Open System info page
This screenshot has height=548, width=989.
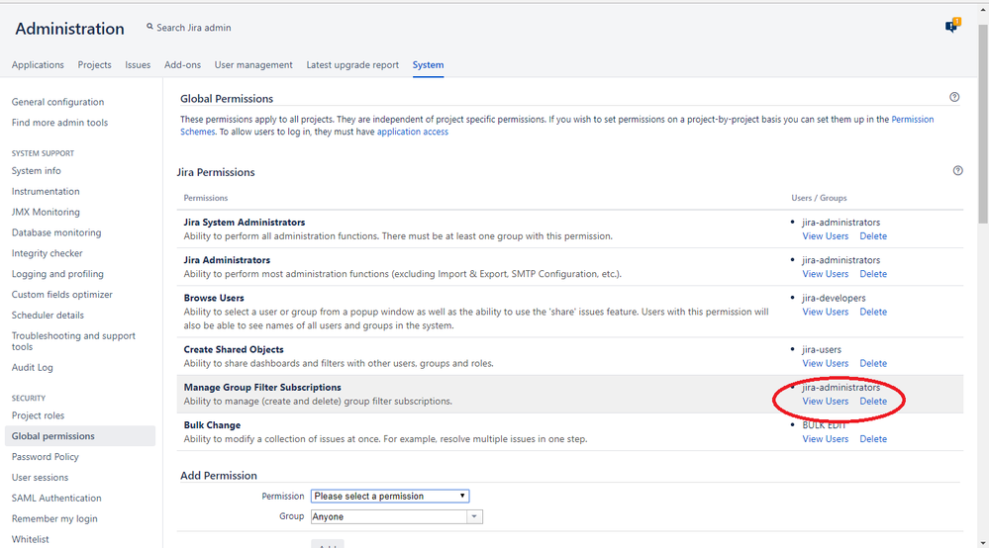pos(36,171)
